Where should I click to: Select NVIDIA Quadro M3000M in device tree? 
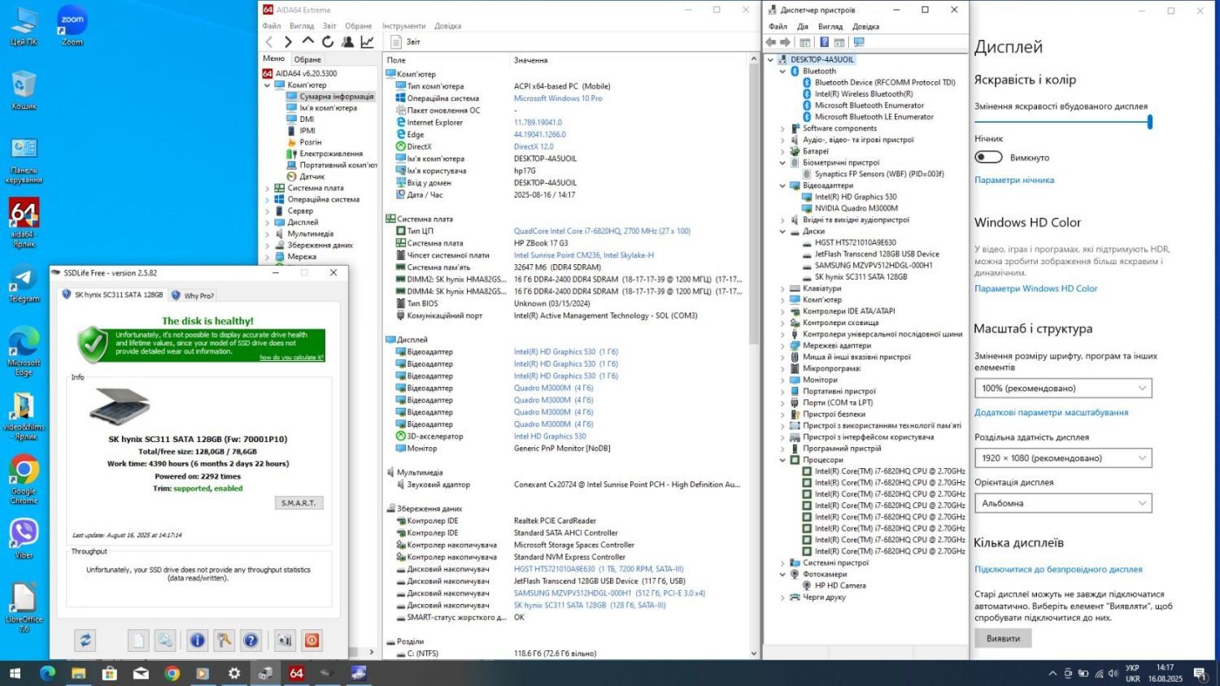coord(856,208)
